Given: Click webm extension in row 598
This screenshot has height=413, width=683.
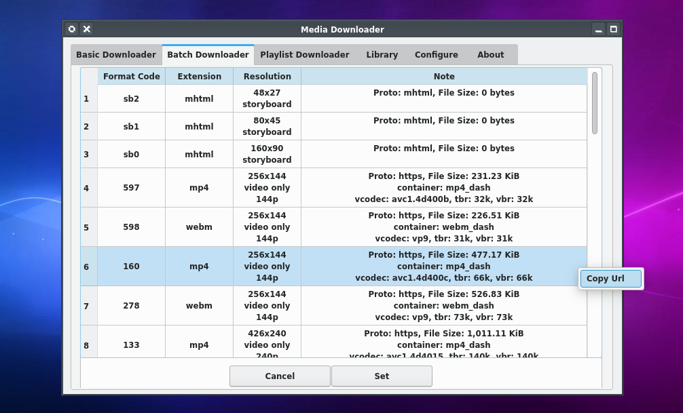Looking at the screenshot, I should tap(199, 227).
